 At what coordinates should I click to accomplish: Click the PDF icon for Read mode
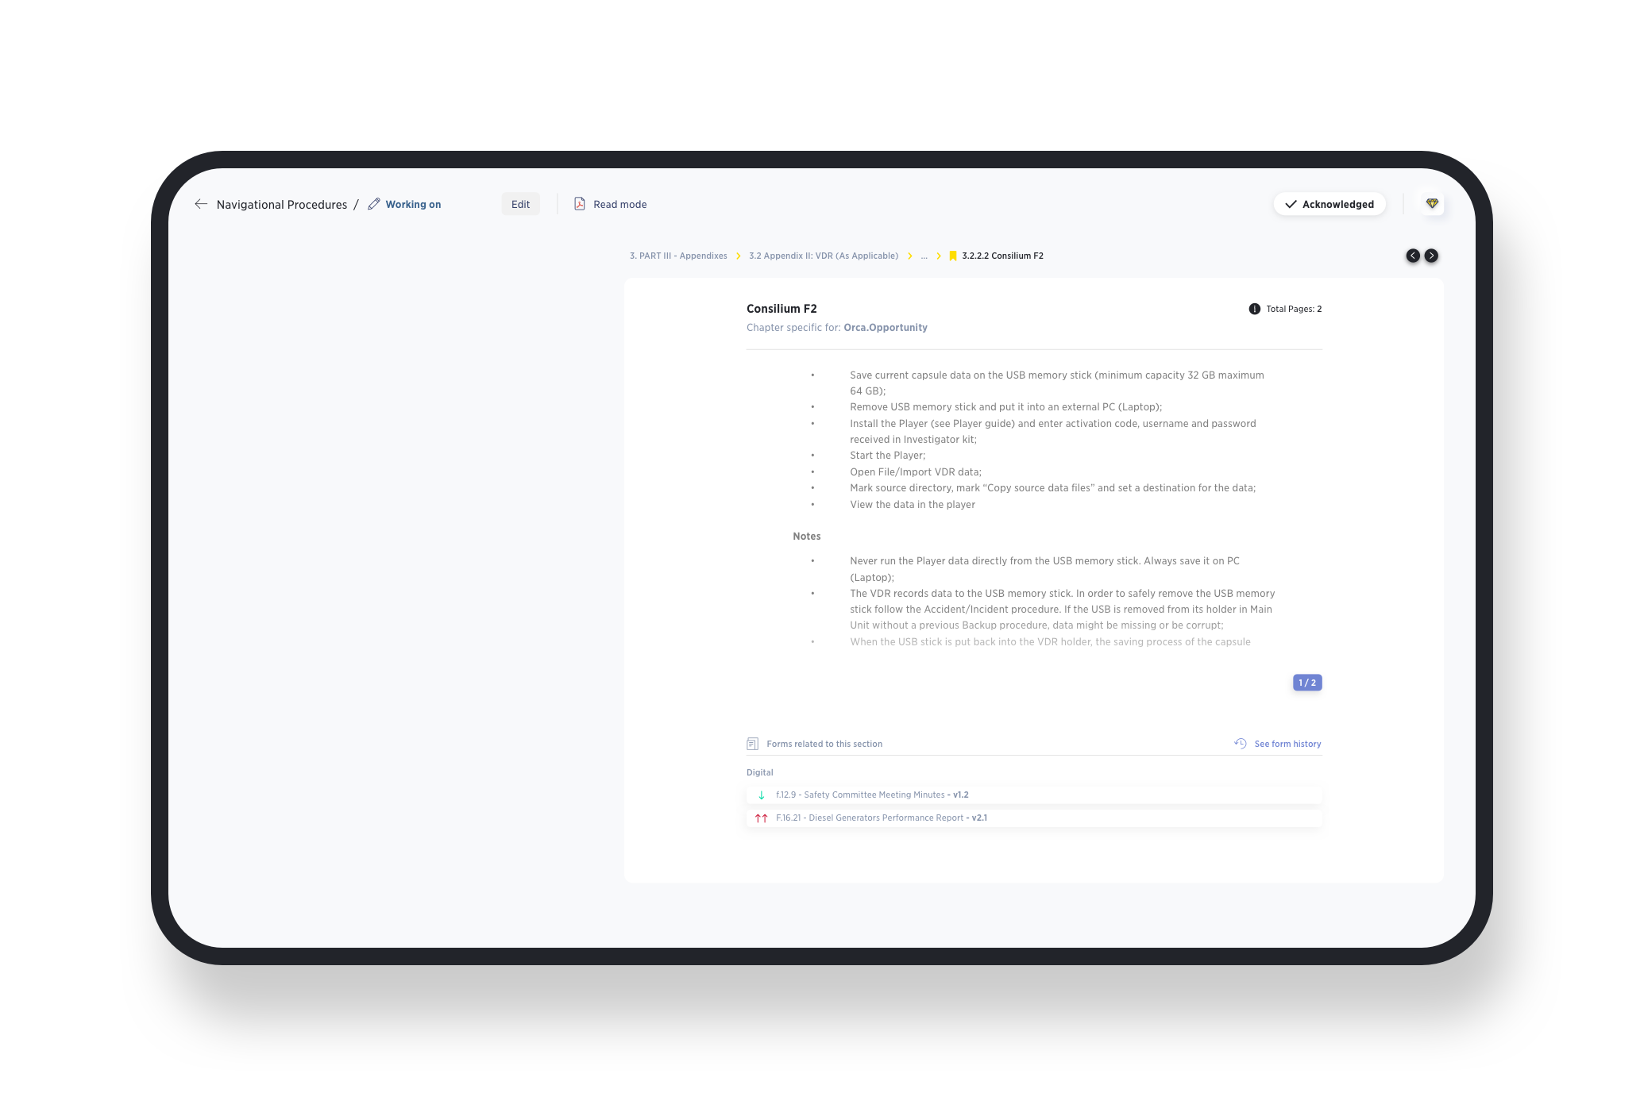click(580, 204)
